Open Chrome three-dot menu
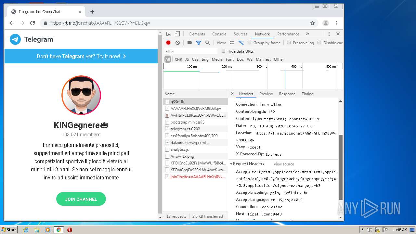This screenshot has width=416, height=234. point(336,23)
